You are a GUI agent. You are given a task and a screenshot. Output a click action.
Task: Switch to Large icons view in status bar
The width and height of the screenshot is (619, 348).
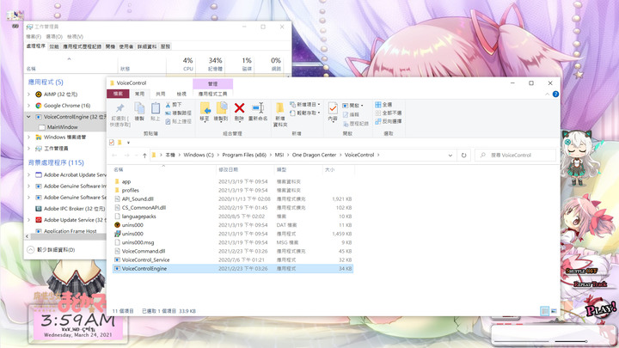[x=554, y=311]
